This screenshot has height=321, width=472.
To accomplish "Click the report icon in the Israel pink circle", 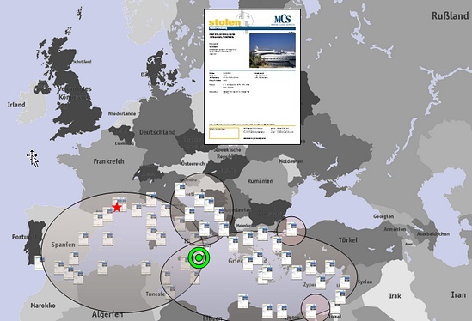I will pos(311,311).
